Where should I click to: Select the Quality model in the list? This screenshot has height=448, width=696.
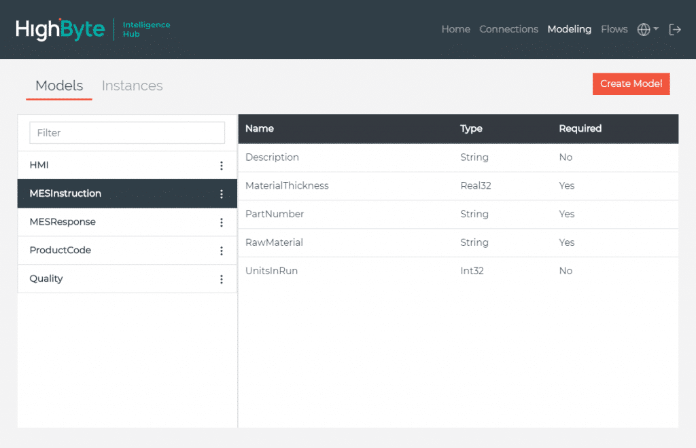pos(46,279)
